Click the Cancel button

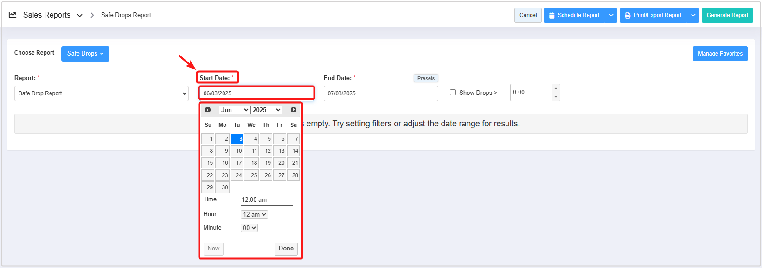(528, 15)
